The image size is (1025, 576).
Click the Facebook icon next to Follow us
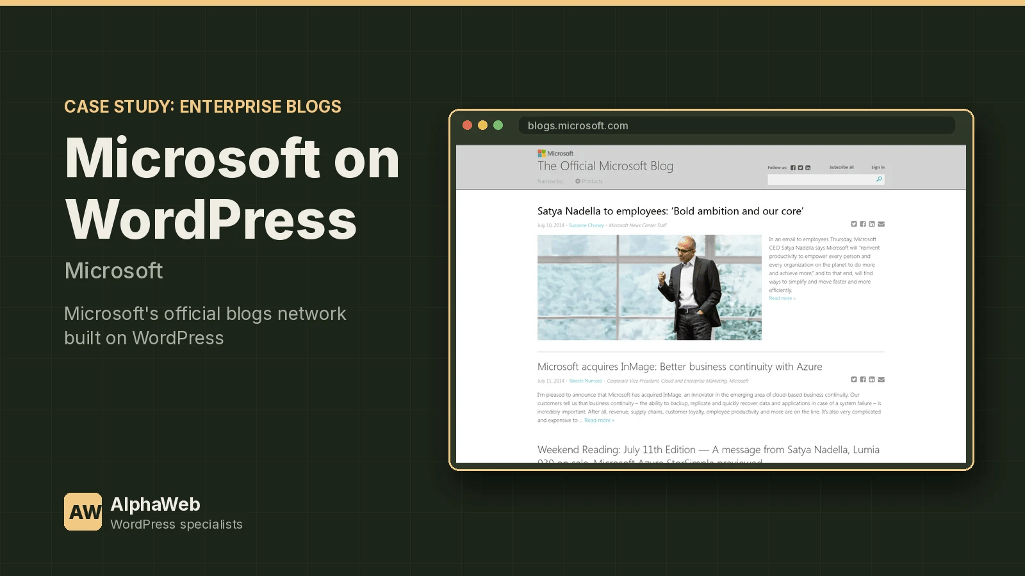[x=793, y=168]
